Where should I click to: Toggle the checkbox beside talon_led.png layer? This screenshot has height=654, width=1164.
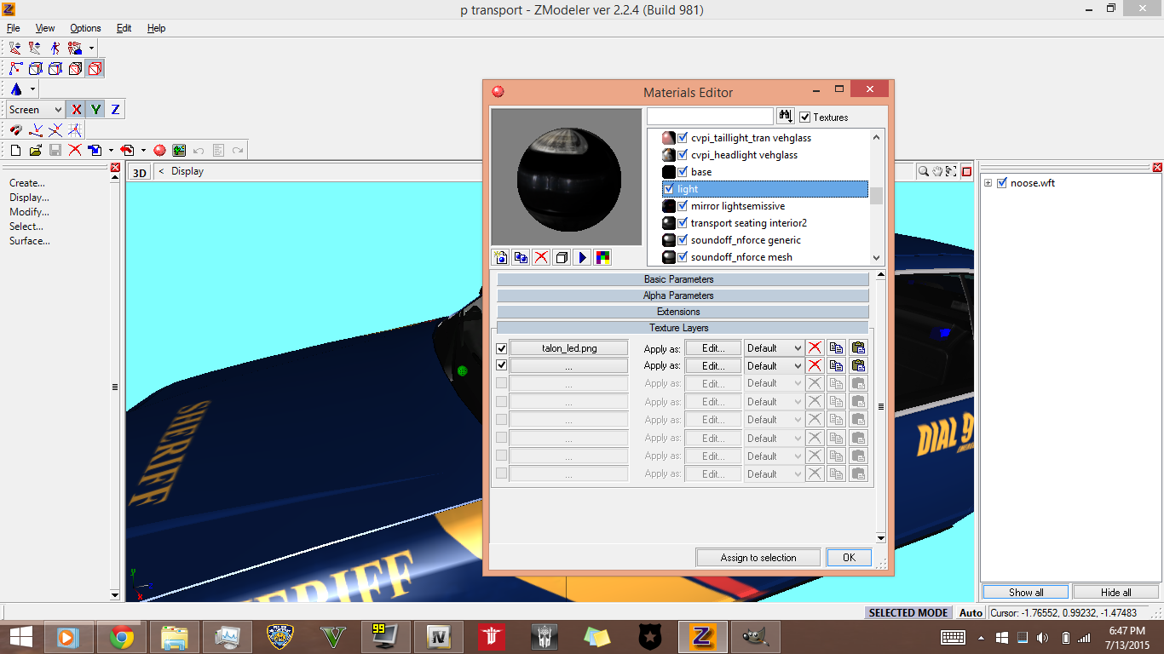pyautogui.click(x=501, y=348)
